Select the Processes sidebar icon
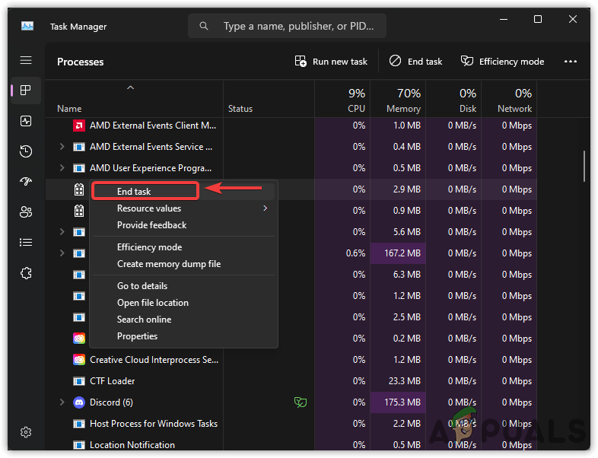Screen dimensions: 598x458 (26, 91)
